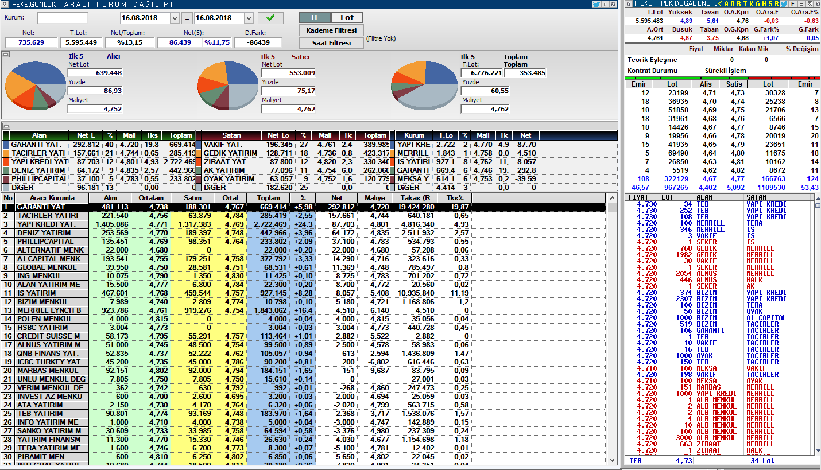Screen dimensions: 821x470
Task: Click the 4,71 Alis price in the order book
Action: [x=709, y=92]
